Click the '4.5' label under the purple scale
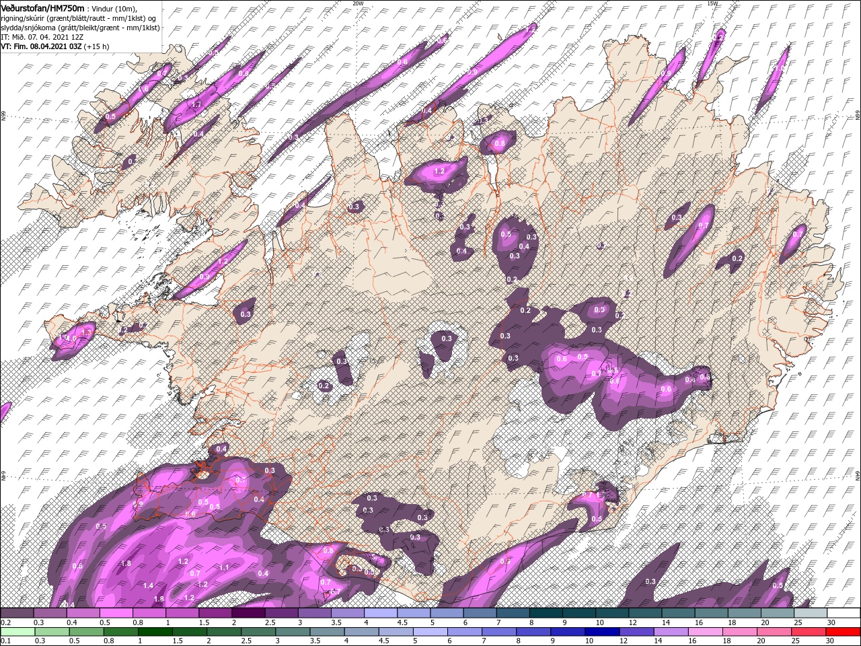Screen dimensions: 861x646 click(402, 622)
